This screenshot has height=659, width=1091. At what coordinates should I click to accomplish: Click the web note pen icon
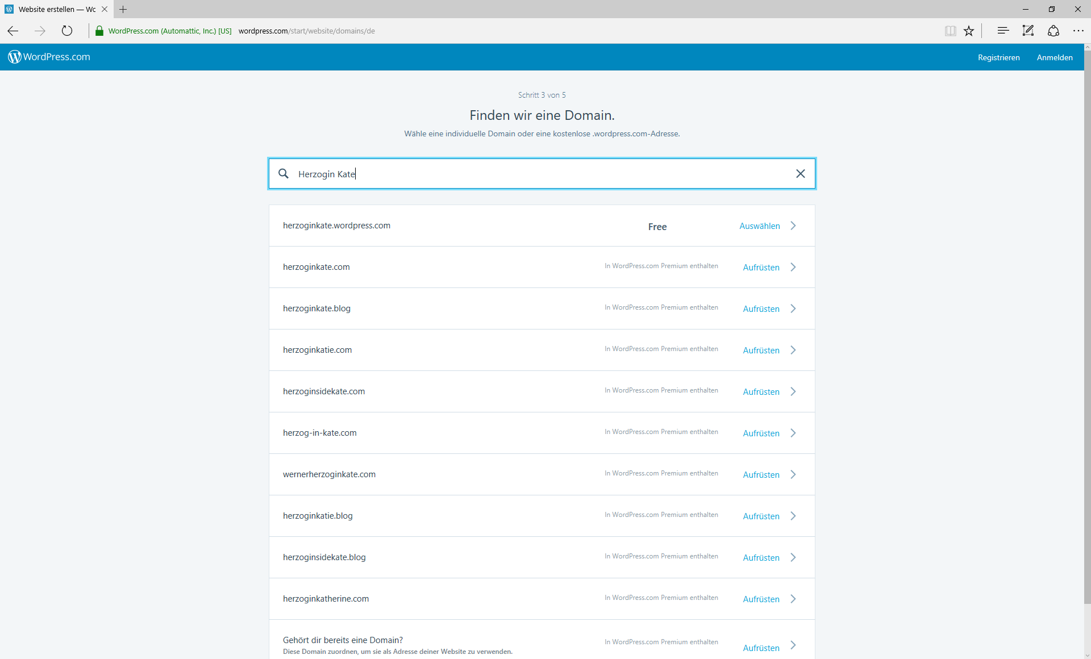coord(1028,31)
